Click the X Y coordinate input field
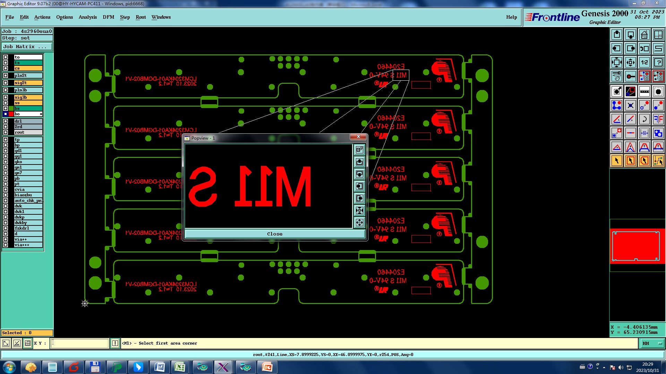This screenshot has width=666, height=374. [x=80, y=343]
